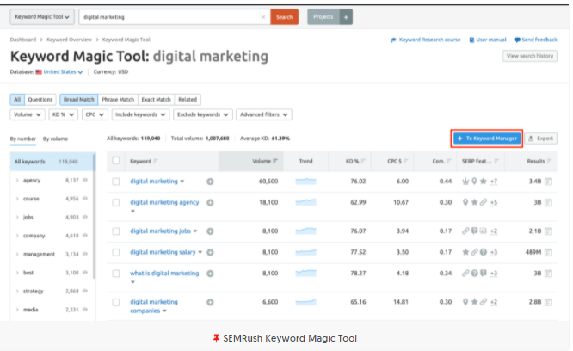
Task: Click the Export button
Action: tap(541, 139)
